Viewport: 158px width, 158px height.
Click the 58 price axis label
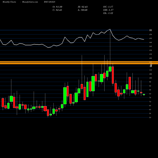click(150, 113)
